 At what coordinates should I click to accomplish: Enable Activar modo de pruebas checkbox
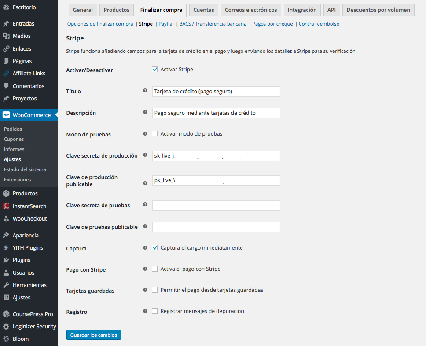pyautogui.click(x=154, y=133)
